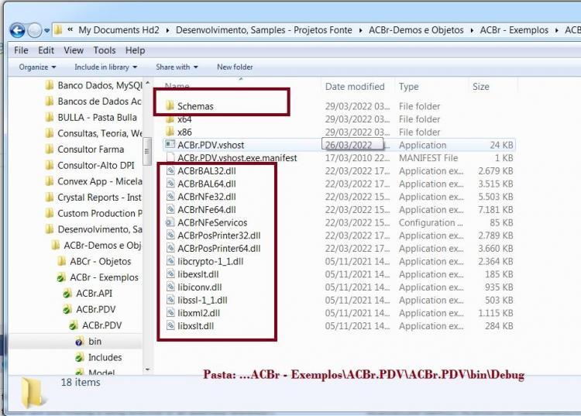Select the ACBrBAL32.dll file icon
Image resolution: width=581 pixels, height=416 pixels.
coord(170,170)
